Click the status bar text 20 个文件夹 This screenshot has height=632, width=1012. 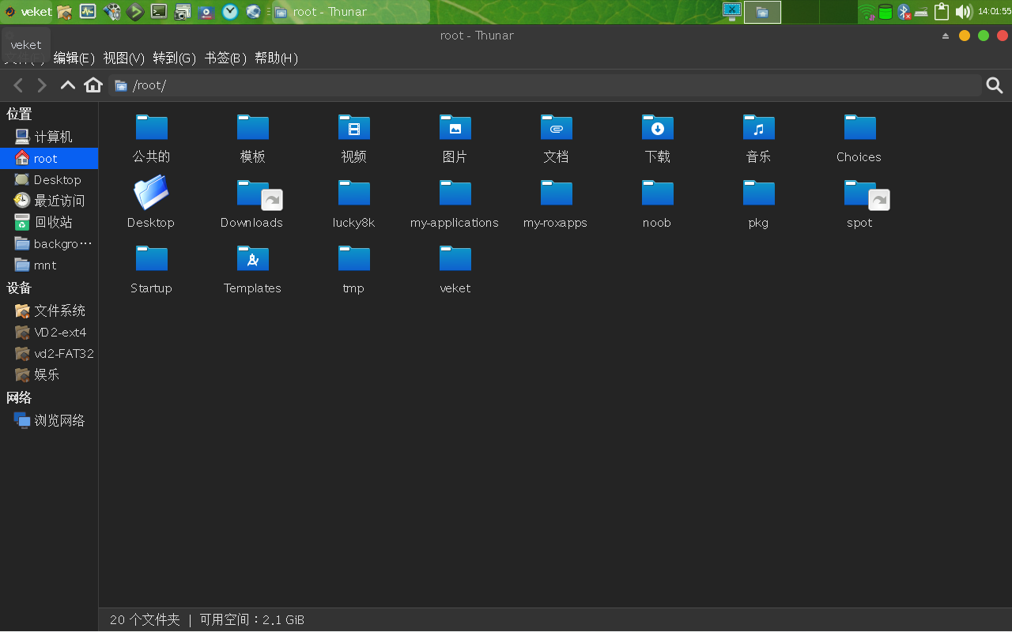tap(145, 620)
